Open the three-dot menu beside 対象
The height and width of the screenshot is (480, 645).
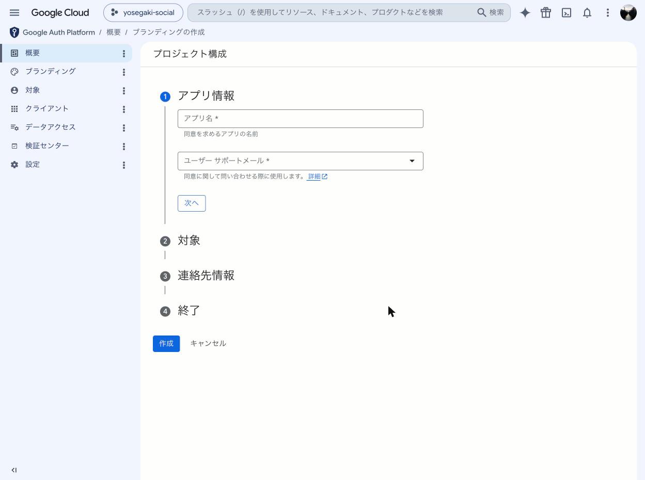[124, 91]
